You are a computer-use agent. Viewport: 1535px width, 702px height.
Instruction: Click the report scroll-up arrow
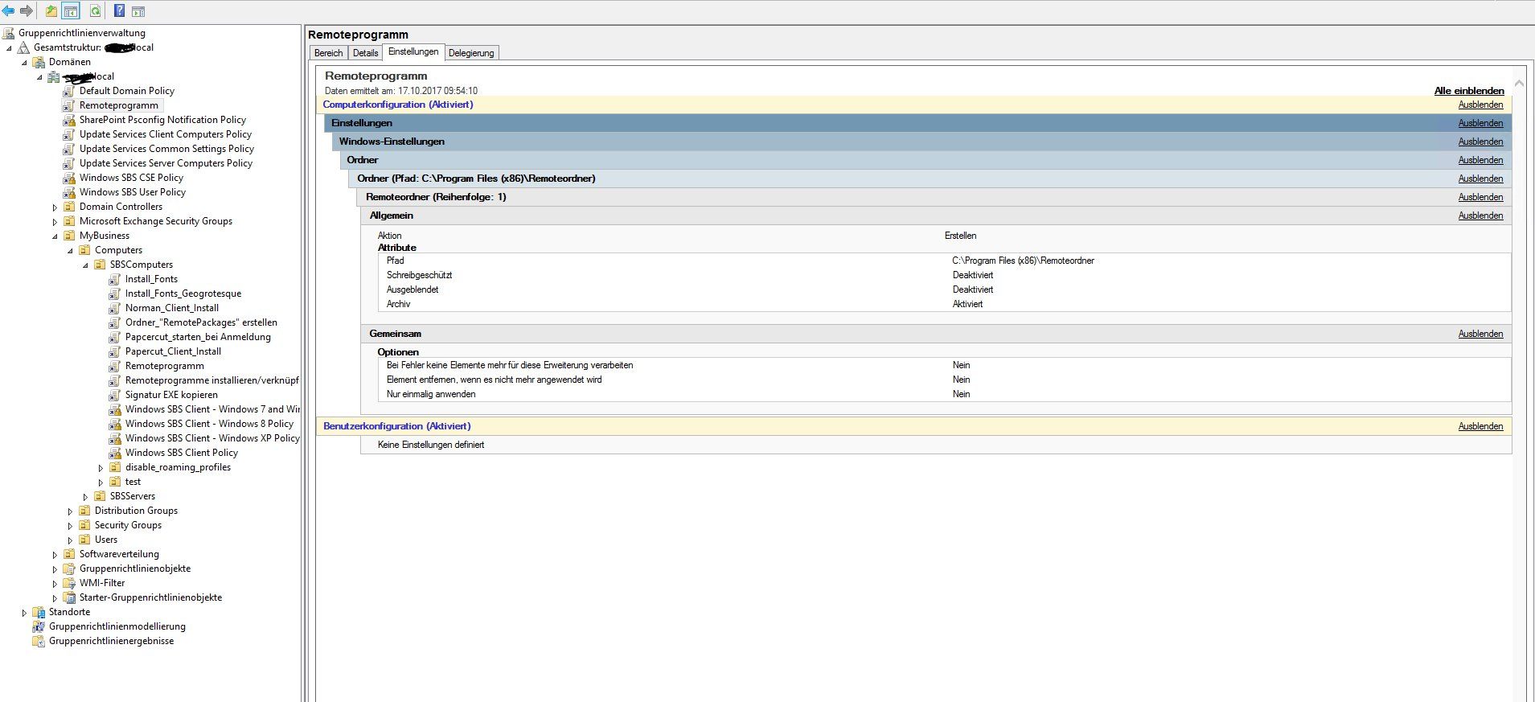tap(1519, 83)
